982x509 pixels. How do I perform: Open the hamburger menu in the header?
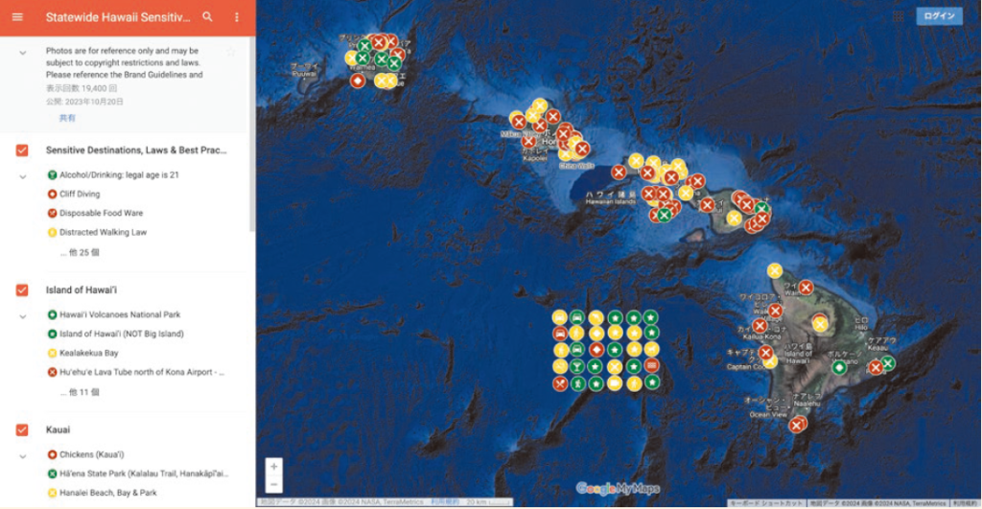click(17, 17)
